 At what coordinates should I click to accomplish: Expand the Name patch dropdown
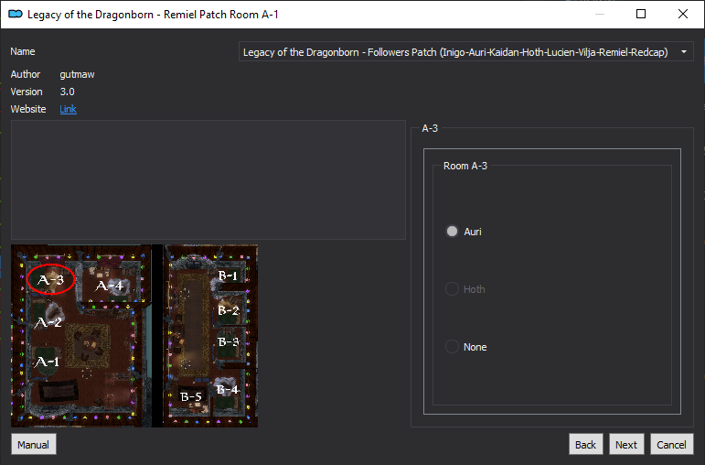point(466,52)
